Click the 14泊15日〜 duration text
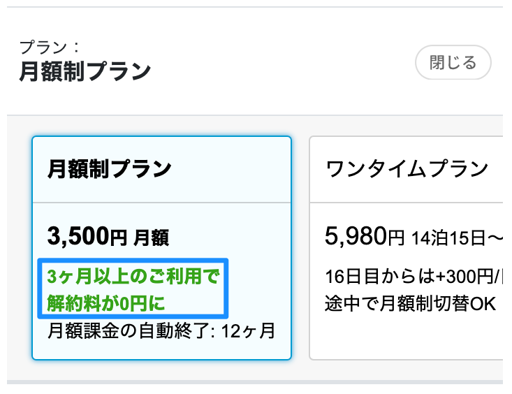 [x=457, y=238]
